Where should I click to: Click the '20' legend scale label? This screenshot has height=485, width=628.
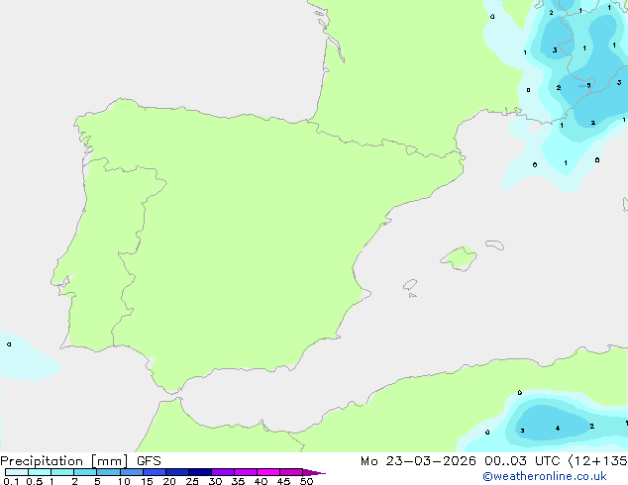[x=169, y=481]
